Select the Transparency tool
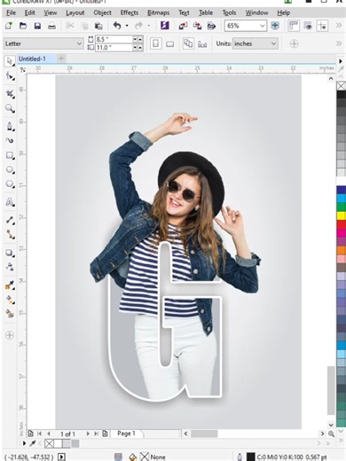 tap(10, 267)
